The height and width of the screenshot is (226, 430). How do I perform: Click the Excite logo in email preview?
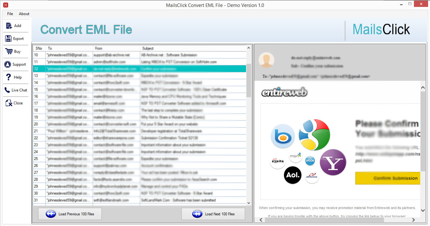[278, 161]
